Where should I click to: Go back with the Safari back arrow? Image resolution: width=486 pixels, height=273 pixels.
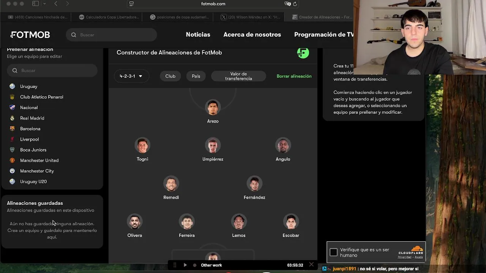[56, 4]
